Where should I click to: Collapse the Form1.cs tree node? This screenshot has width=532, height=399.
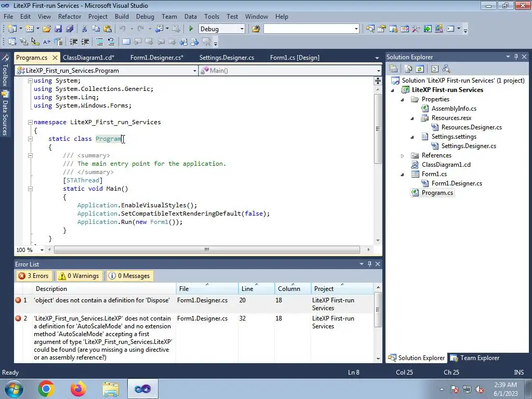(x=403, y=175)
